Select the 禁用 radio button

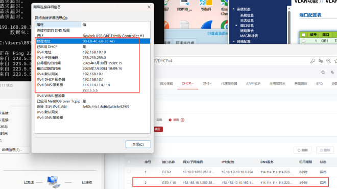[170, 120]
